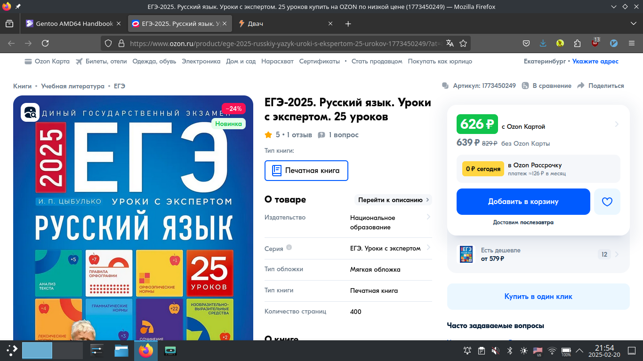Open the Учебная литература breadcrumb
This screenshot has height=361, width=643.
pyautogui.click(x=72, y=86)
